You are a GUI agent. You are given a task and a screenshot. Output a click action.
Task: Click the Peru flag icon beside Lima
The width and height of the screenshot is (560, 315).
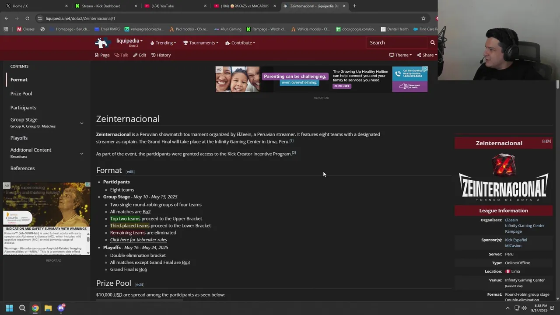coord(507,271)
